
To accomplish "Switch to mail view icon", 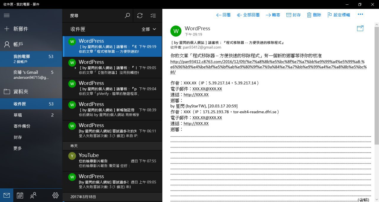I will 7,195.
